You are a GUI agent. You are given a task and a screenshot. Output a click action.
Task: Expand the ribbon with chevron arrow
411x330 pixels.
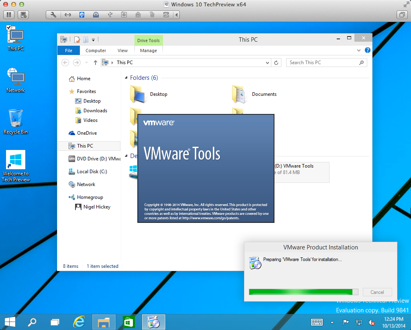[358, 50]
